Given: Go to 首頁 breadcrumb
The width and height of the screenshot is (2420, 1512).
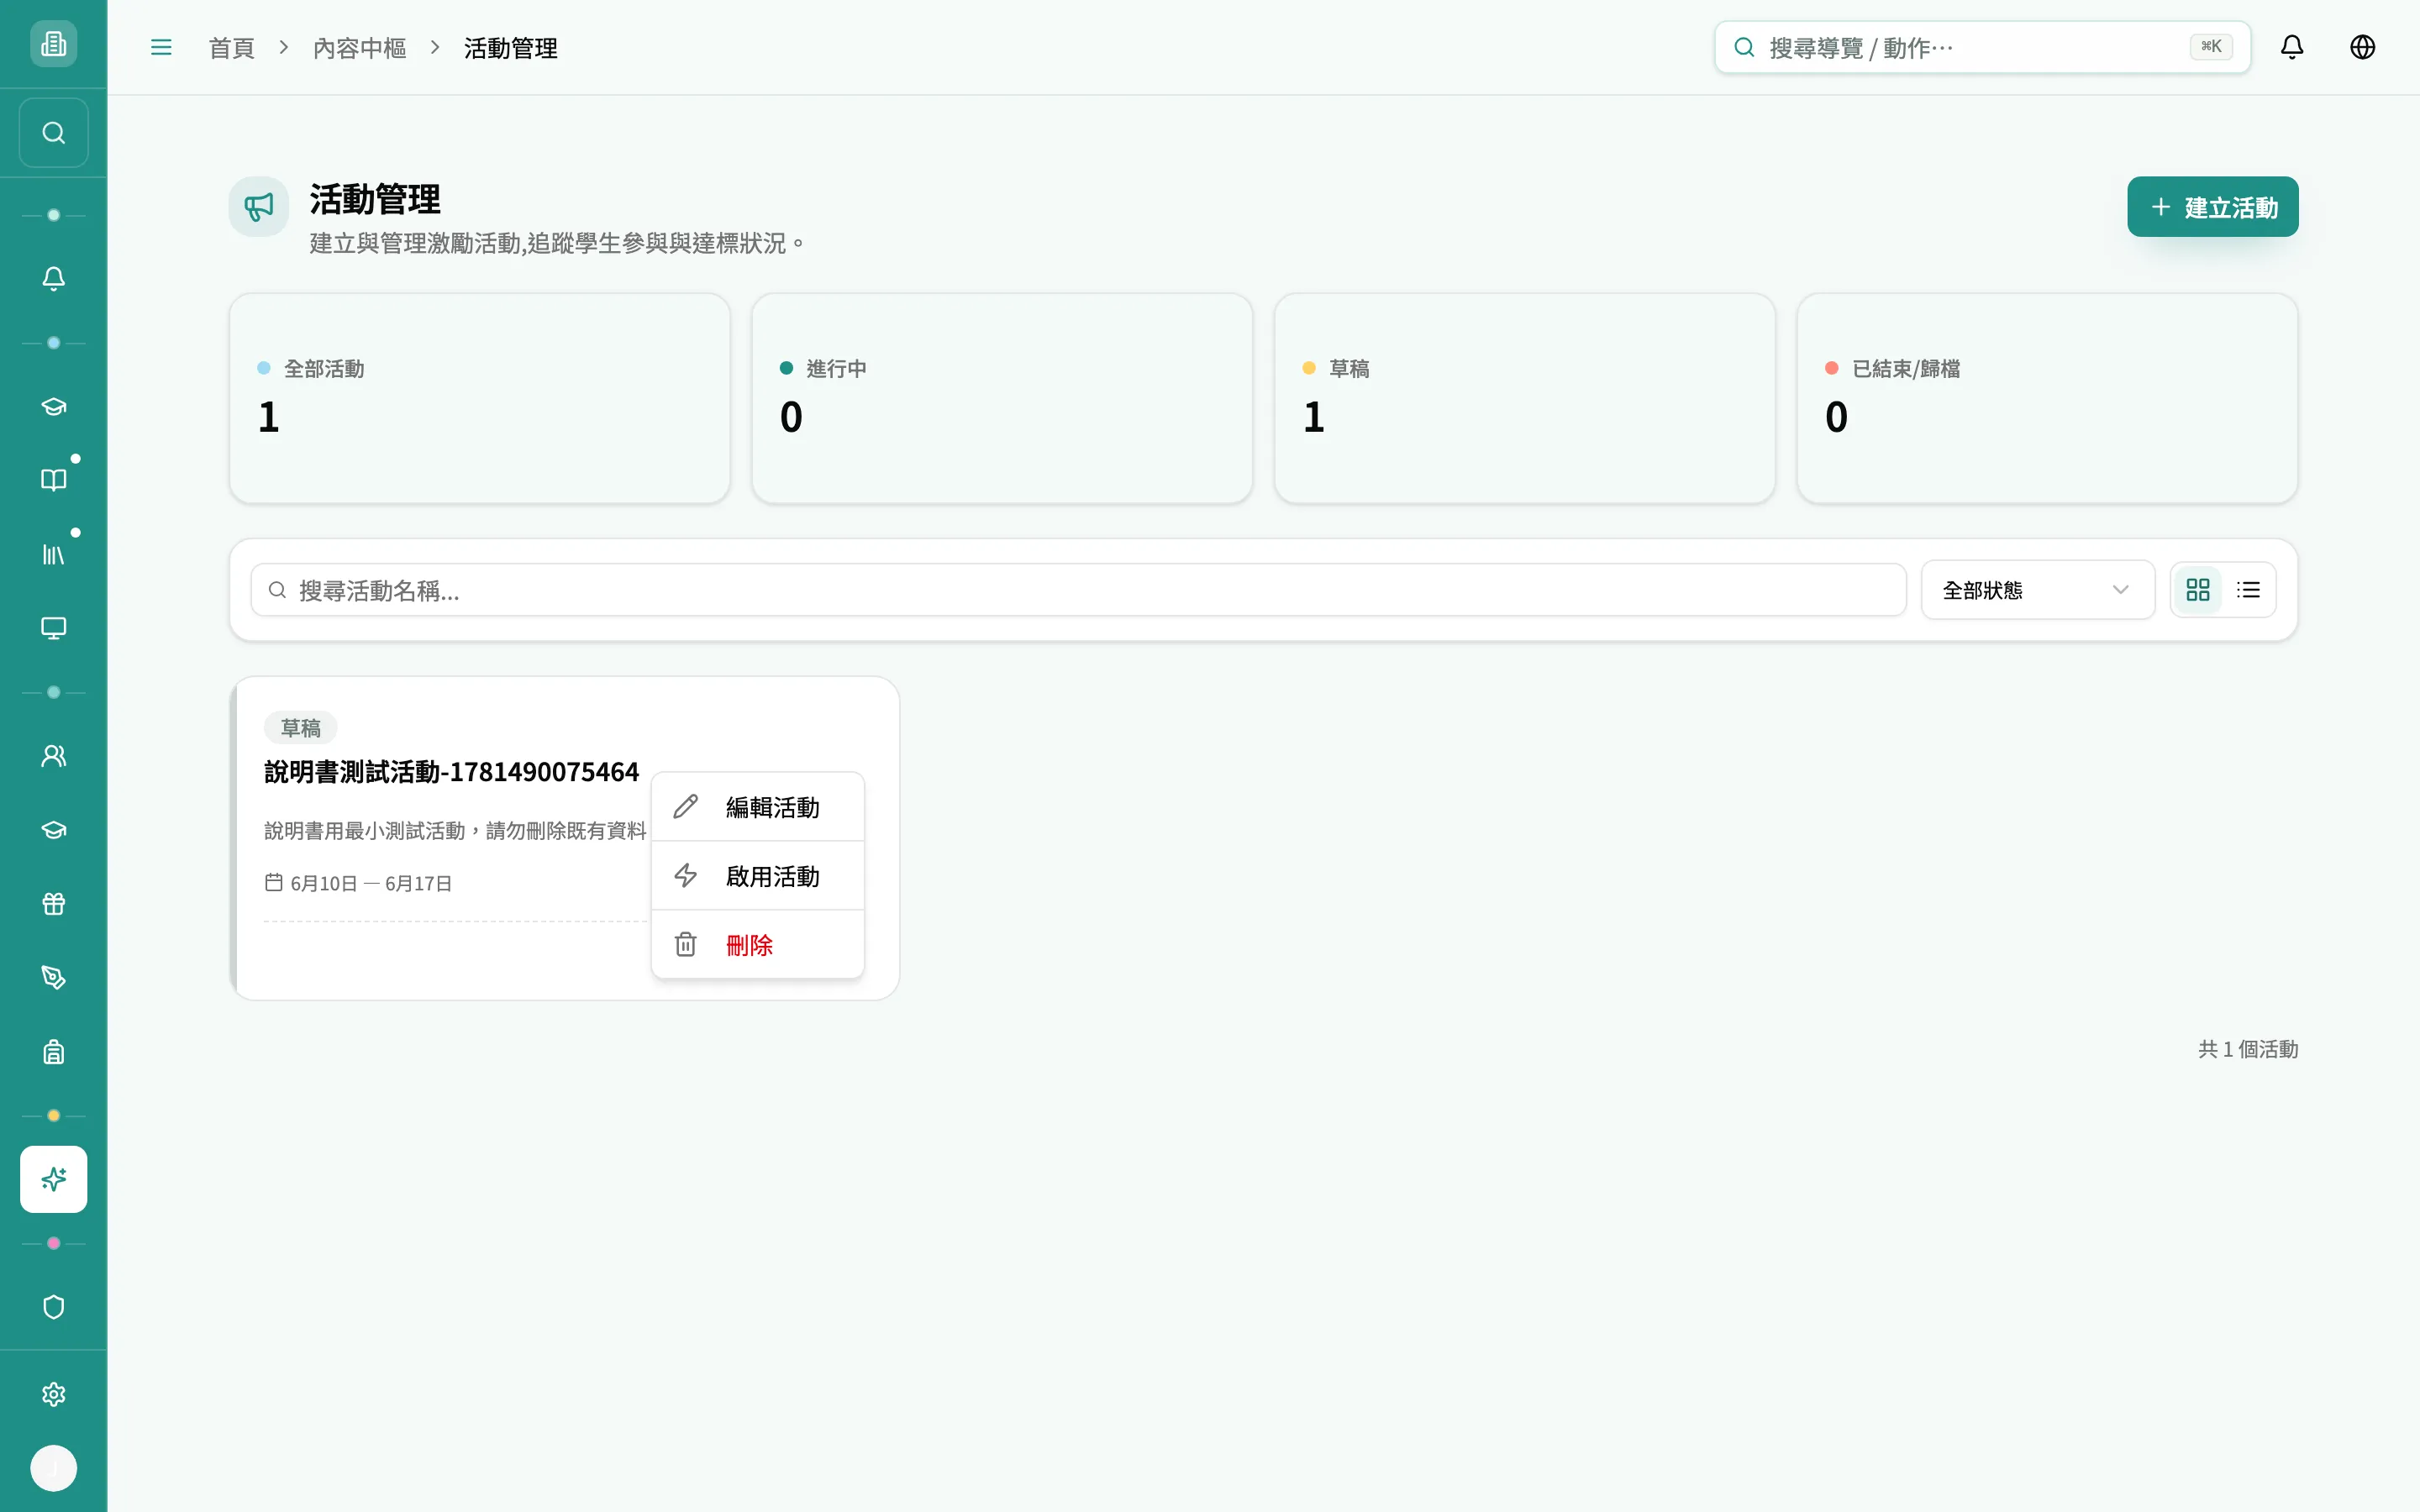Looking at the screenshot, I should (x=232, y=48).
